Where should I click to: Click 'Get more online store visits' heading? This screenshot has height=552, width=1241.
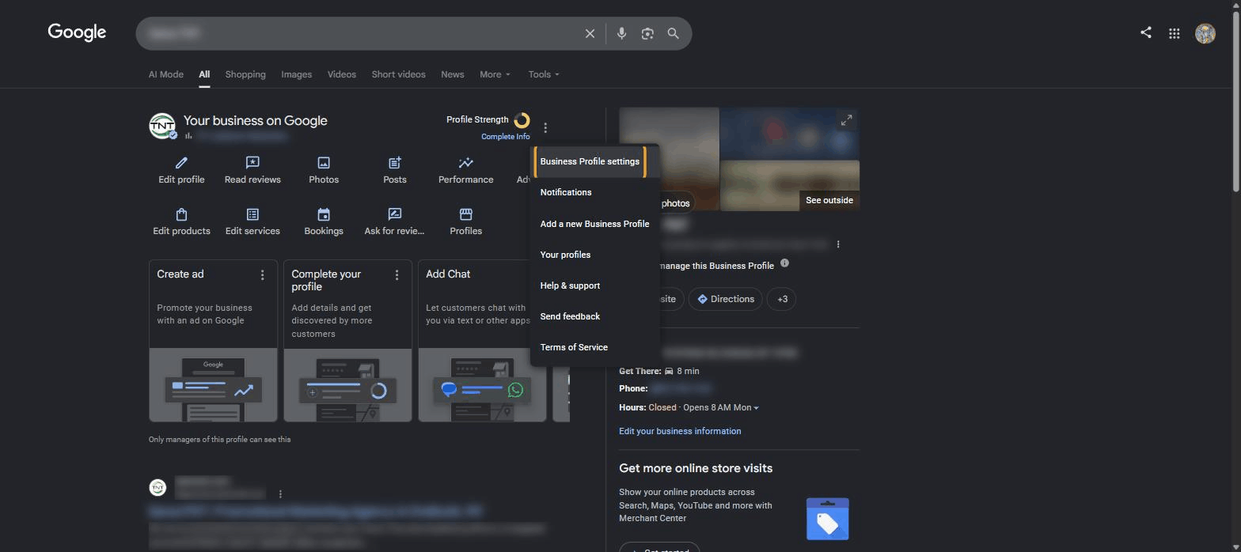(696, 468)
